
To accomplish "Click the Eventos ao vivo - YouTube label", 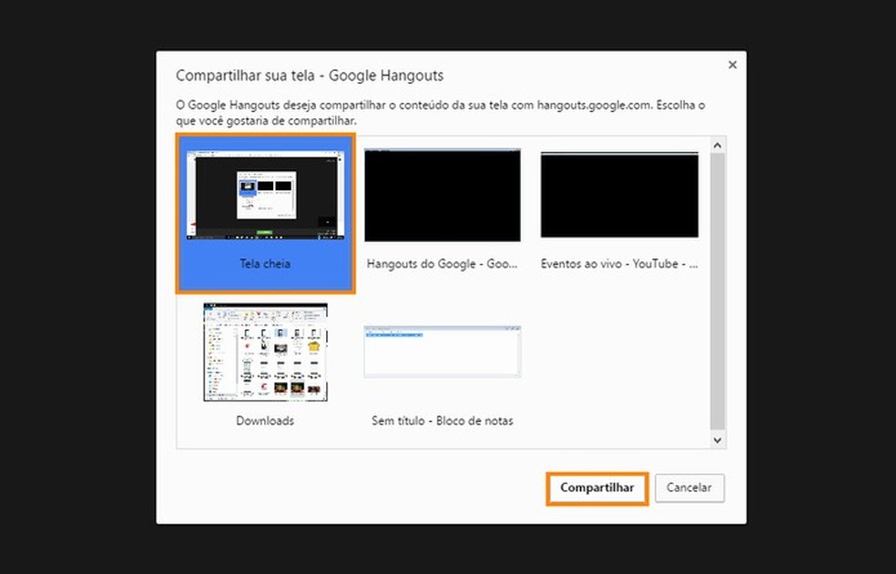I will [619, 264].
